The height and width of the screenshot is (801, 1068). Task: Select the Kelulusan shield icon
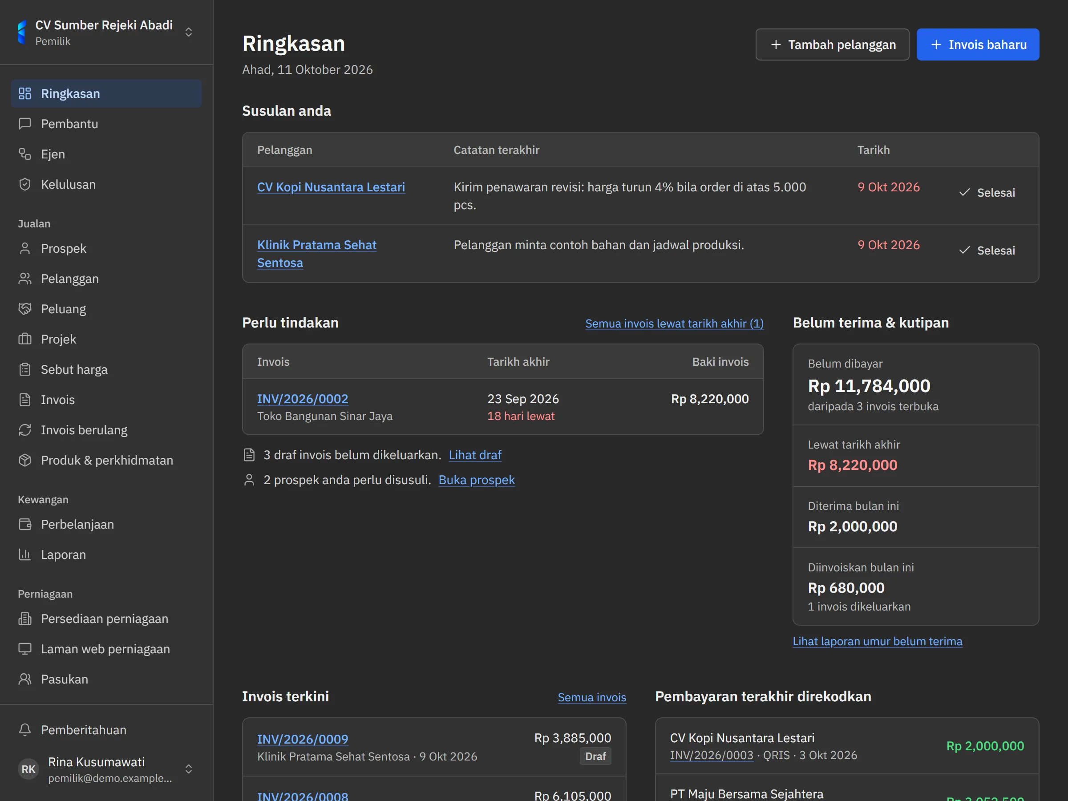click(24, 184)
